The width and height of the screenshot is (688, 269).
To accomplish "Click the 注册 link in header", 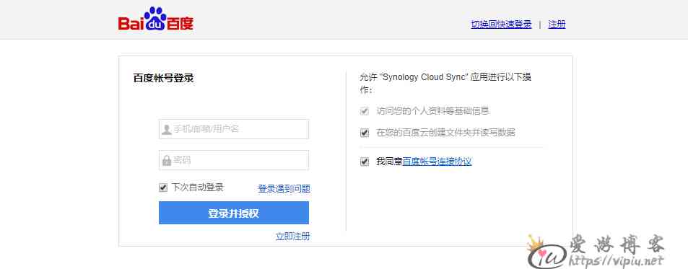I will click(557, 25).
